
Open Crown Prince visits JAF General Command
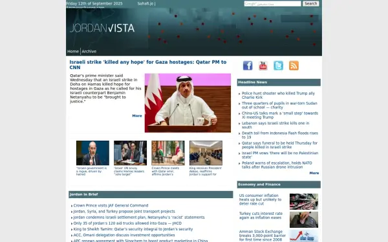(111, 205)
